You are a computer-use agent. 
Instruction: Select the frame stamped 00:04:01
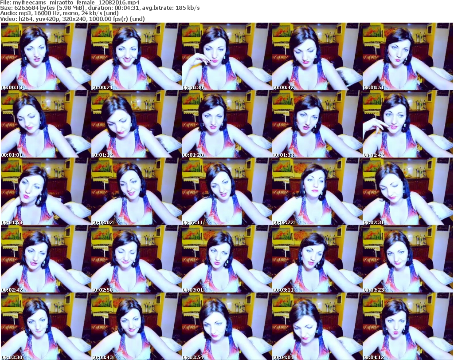click(317, 326)
